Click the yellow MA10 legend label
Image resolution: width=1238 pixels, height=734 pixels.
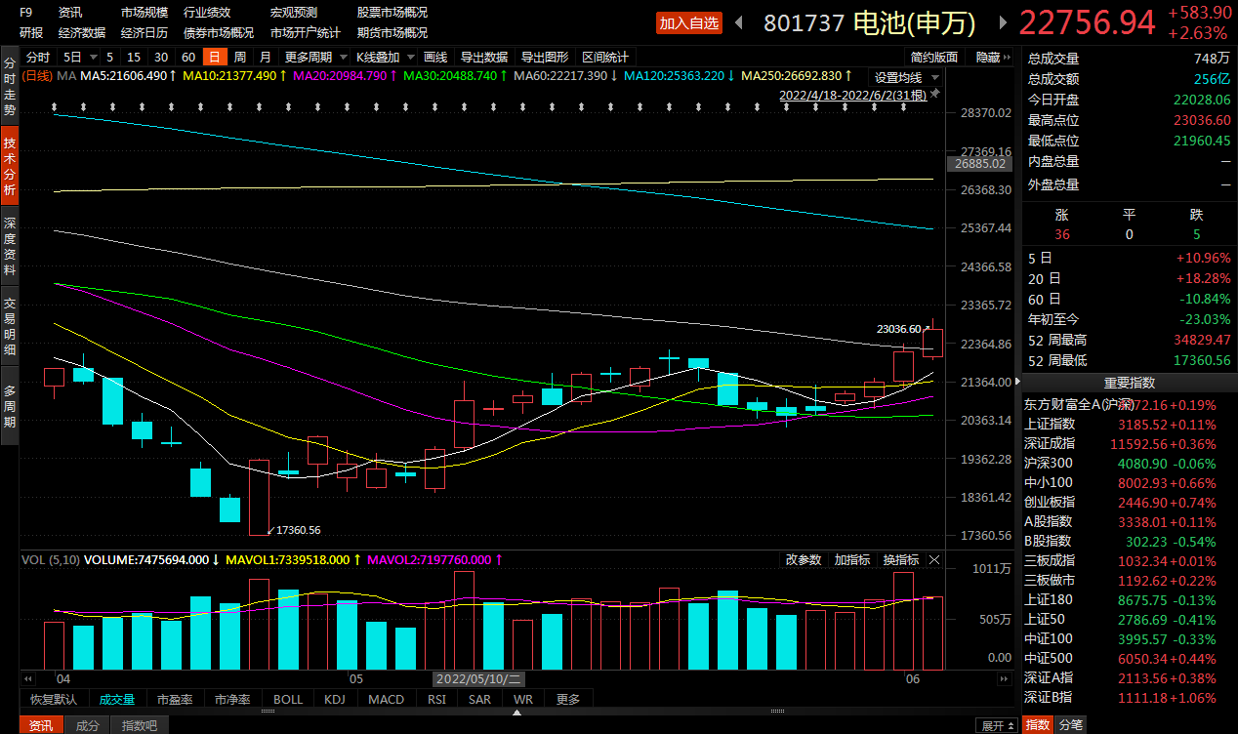234,75
